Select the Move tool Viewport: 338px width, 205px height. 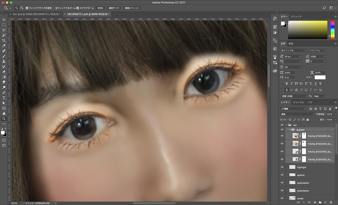[x=4, y=20]
